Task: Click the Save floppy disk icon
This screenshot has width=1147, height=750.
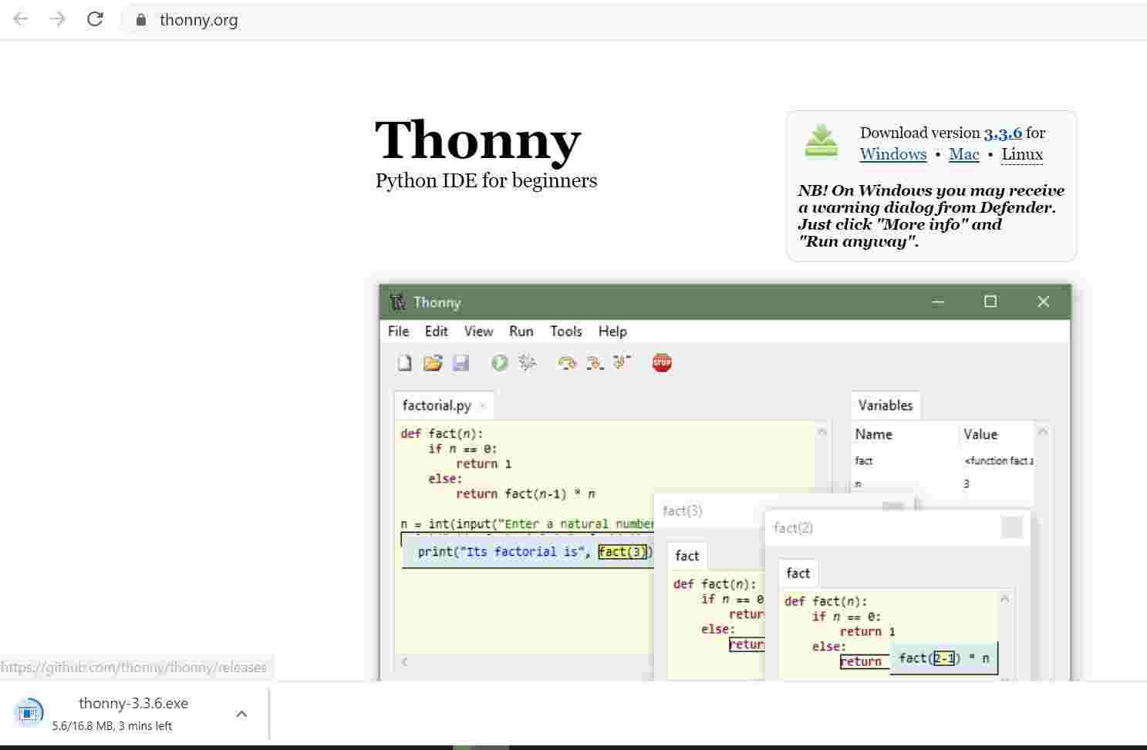Action: pos(460,362)
